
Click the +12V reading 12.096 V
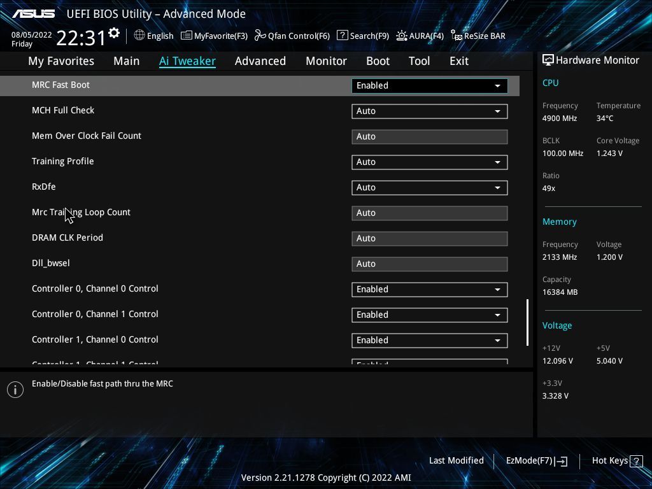click(557, 361)
